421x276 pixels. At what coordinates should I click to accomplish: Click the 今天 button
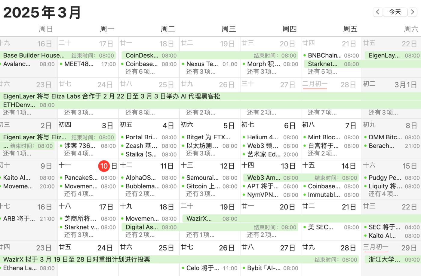(395, 12)
